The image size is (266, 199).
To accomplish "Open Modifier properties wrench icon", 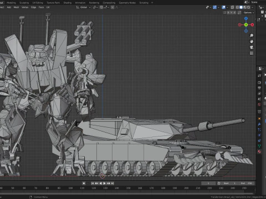I will 259,124.
